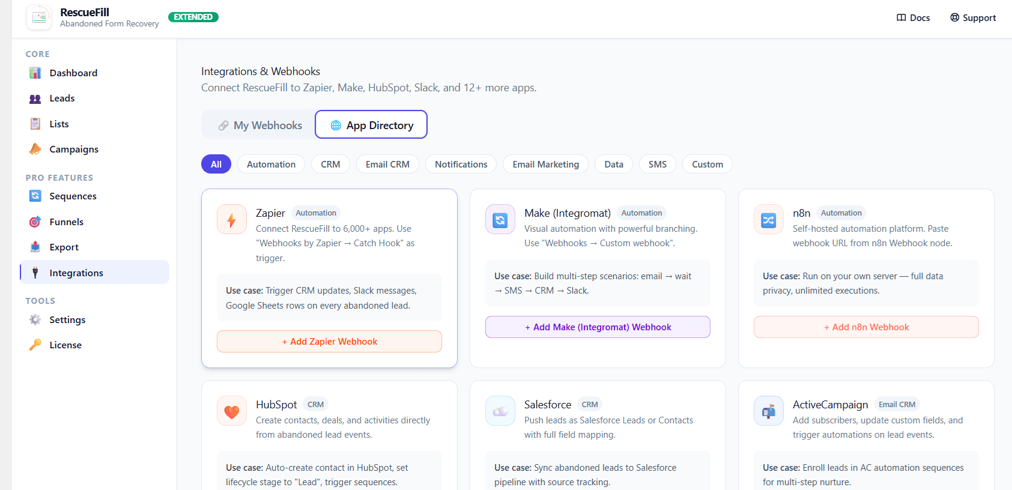Image resolution: width=1012 pixels, height=490 pixels.
Task: Open the Export page
Action: pyautogui.click(x=94, y=247)
